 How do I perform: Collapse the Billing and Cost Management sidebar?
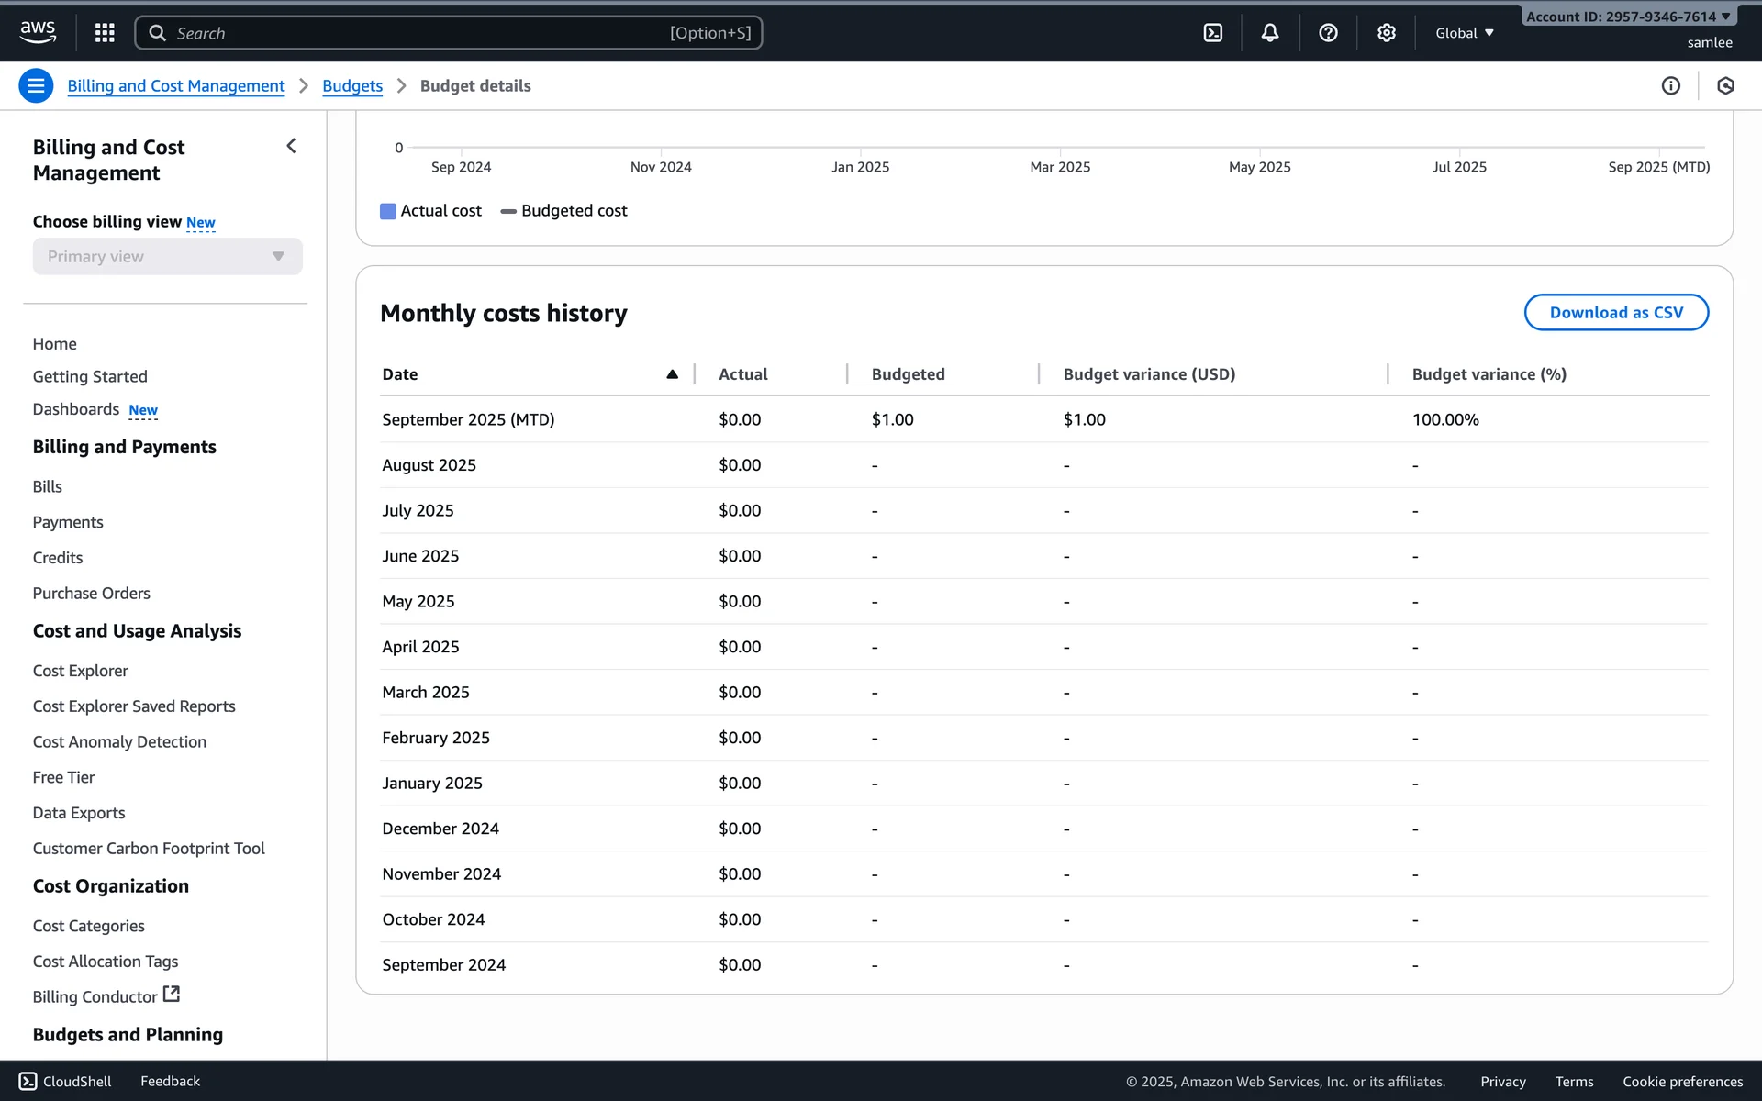point(291,146)
